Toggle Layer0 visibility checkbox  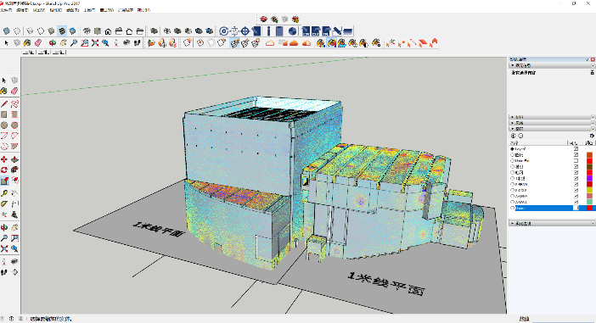click(576, 149)
